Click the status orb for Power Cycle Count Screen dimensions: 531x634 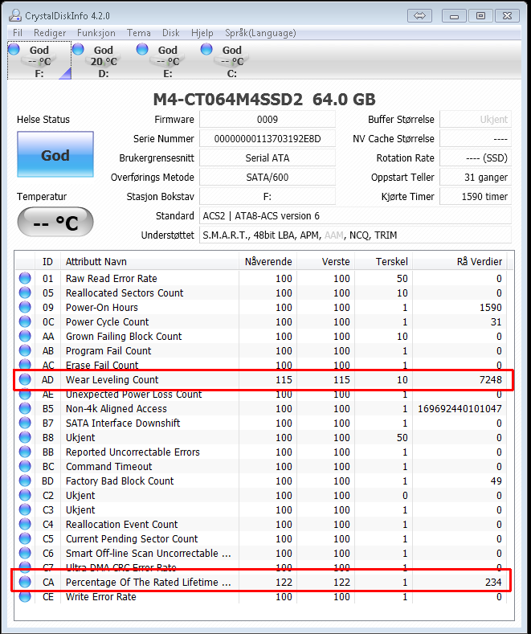pos(25,322)
